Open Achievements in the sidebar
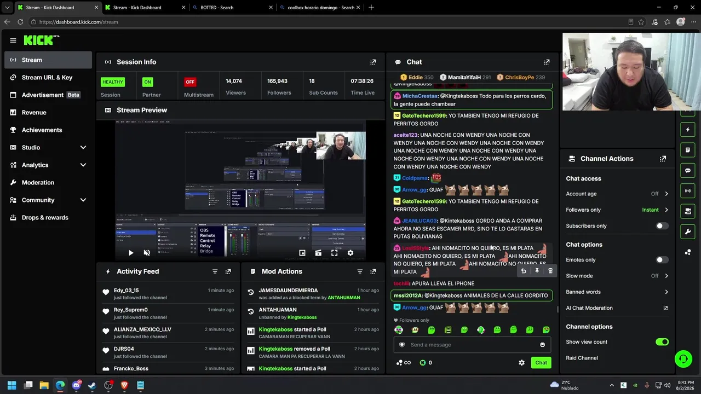 48,130
